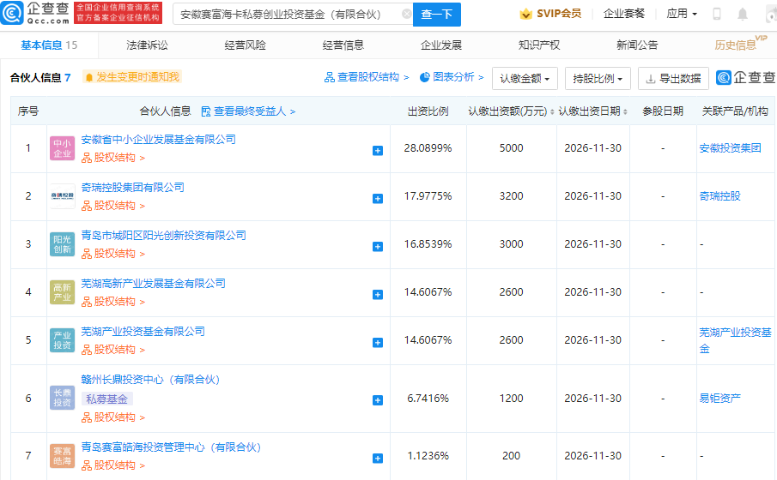Open 赣州长鼎投资中心（有限合伙） link
777x480 pixels.
pyautogui.click(x=150, y=380)
